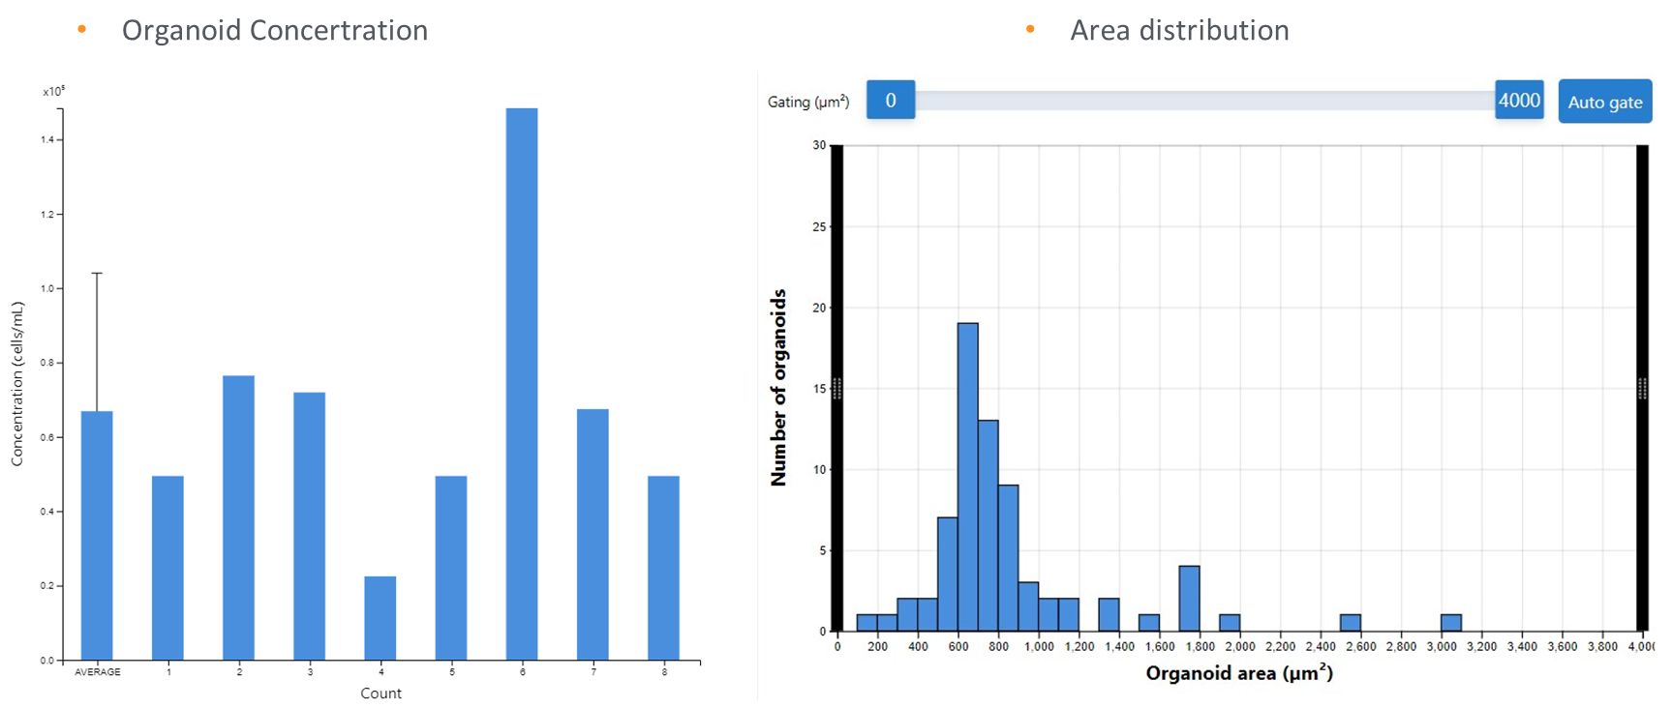Click the 'x10⁵' scale label
The height and width of the screenshot is (708, 1672).
pyautogui.click(x=53, y=91)
